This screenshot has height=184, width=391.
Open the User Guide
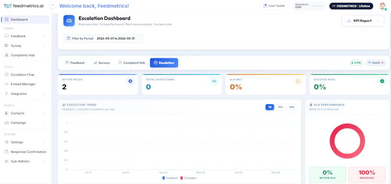274,6
